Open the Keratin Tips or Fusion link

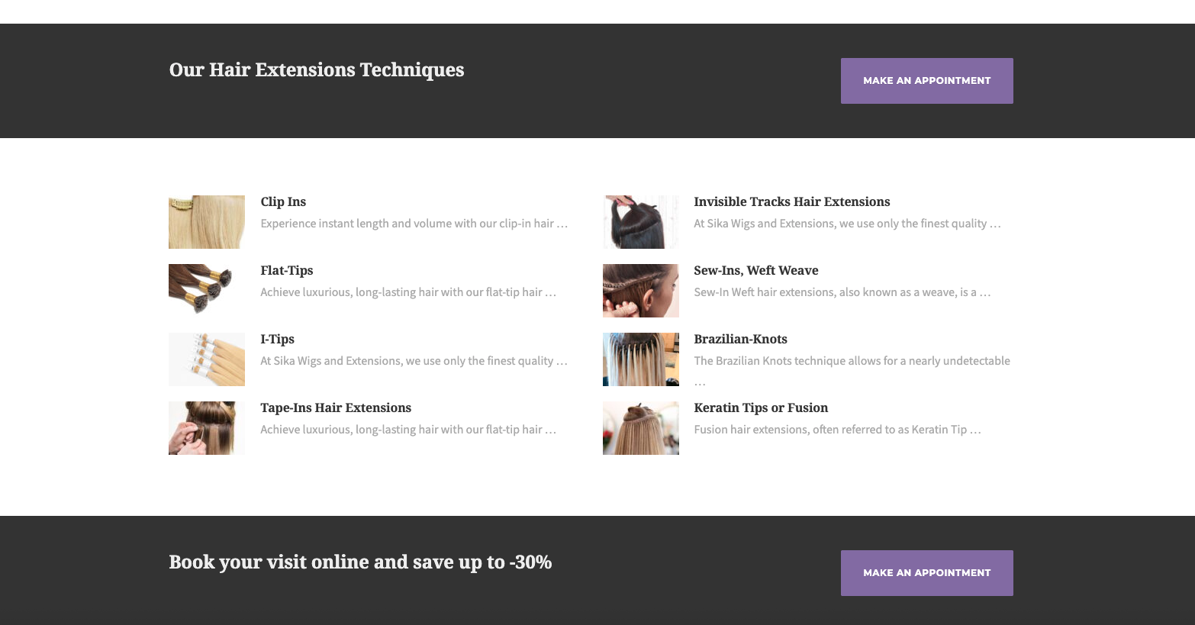[x=761, y=408]
